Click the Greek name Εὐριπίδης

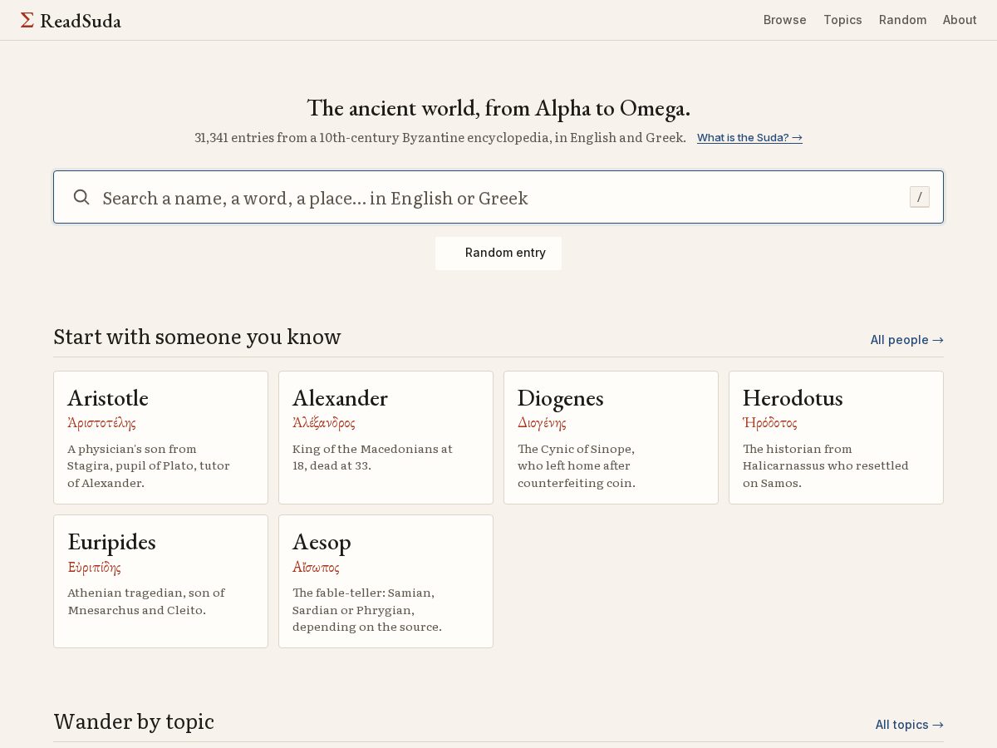(x=94, y=568)
